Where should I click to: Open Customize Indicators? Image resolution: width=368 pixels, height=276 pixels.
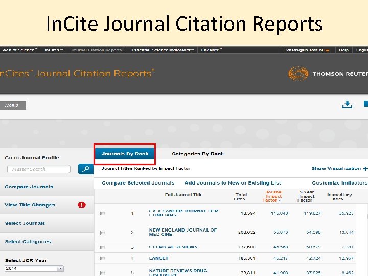(x=339, y=183)
